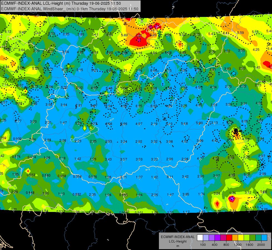Click the wind shear value 5.44
Viewport: 272px width, 250px height.
click(x=261, y=138)
